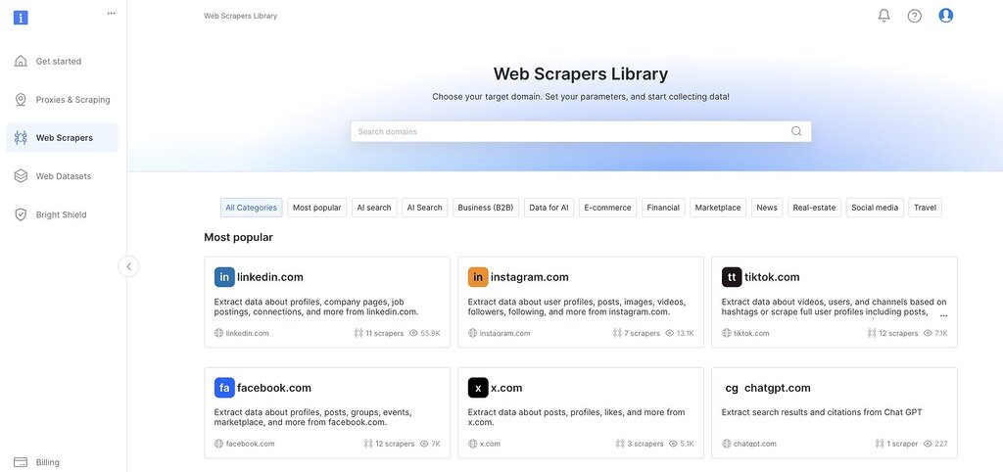This screenshot has height=472, width=1003.
Task: Click the instagram.com description text
Action: (x=576, y=307)
